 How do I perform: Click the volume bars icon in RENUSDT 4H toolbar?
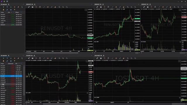[55, 7]
